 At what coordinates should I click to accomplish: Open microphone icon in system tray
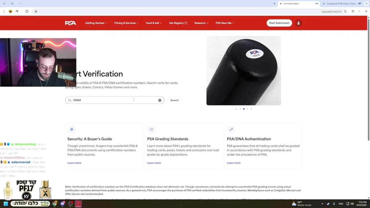click(334, 204)
